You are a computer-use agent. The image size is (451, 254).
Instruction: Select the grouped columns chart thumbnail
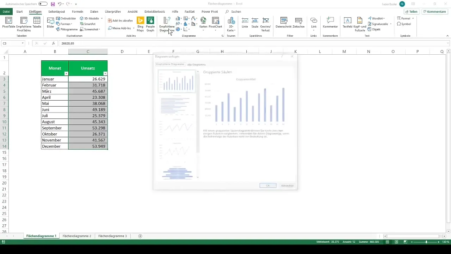click(177, 81)
